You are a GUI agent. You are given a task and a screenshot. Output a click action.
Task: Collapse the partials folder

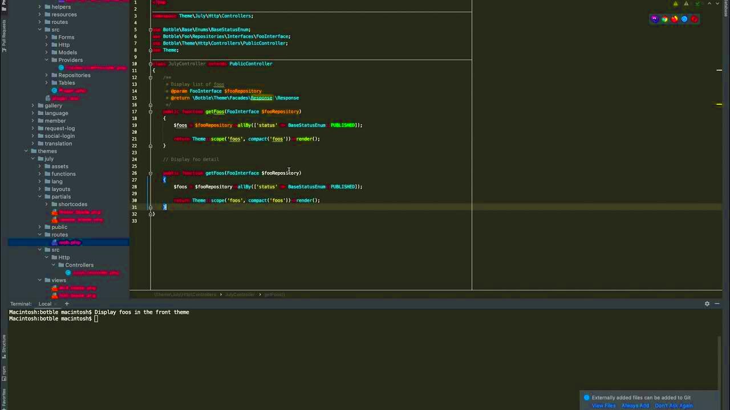40,196
